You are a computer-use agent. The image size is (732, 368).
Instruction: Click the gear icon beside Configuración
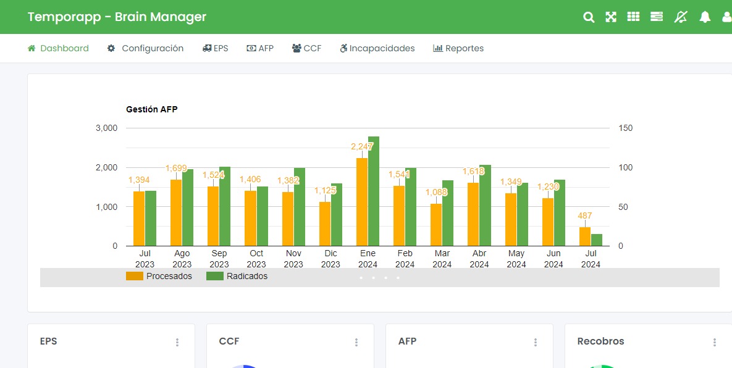pos(111,48)
